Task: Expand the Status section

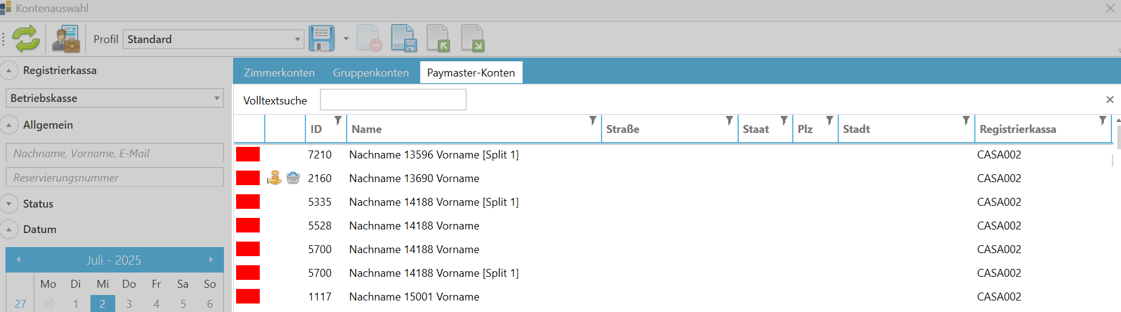Action: pos(8,204)
